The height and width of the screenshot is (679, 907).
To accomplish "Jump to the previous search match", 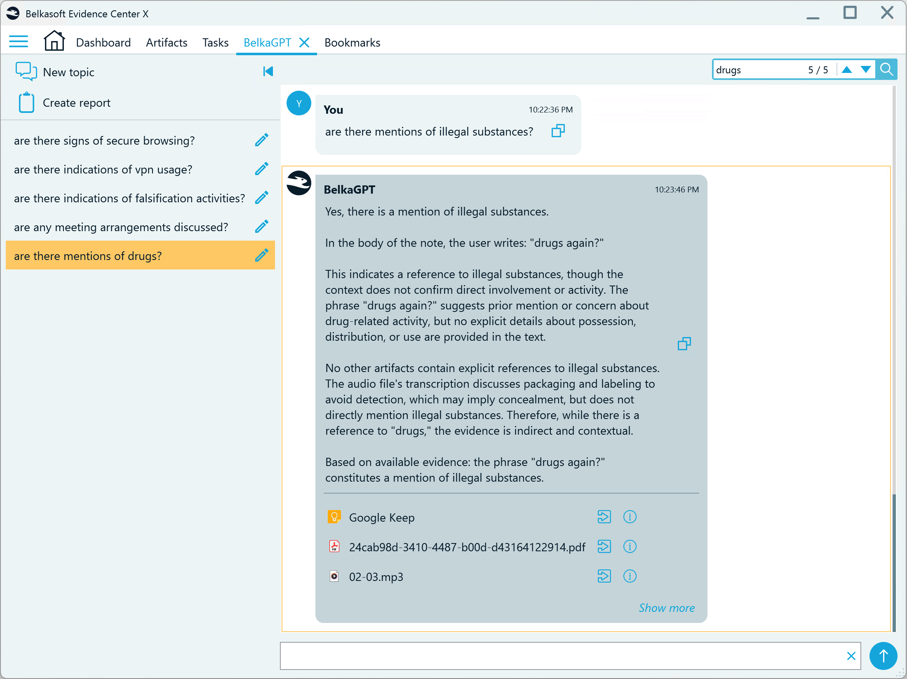I will 847,70.
